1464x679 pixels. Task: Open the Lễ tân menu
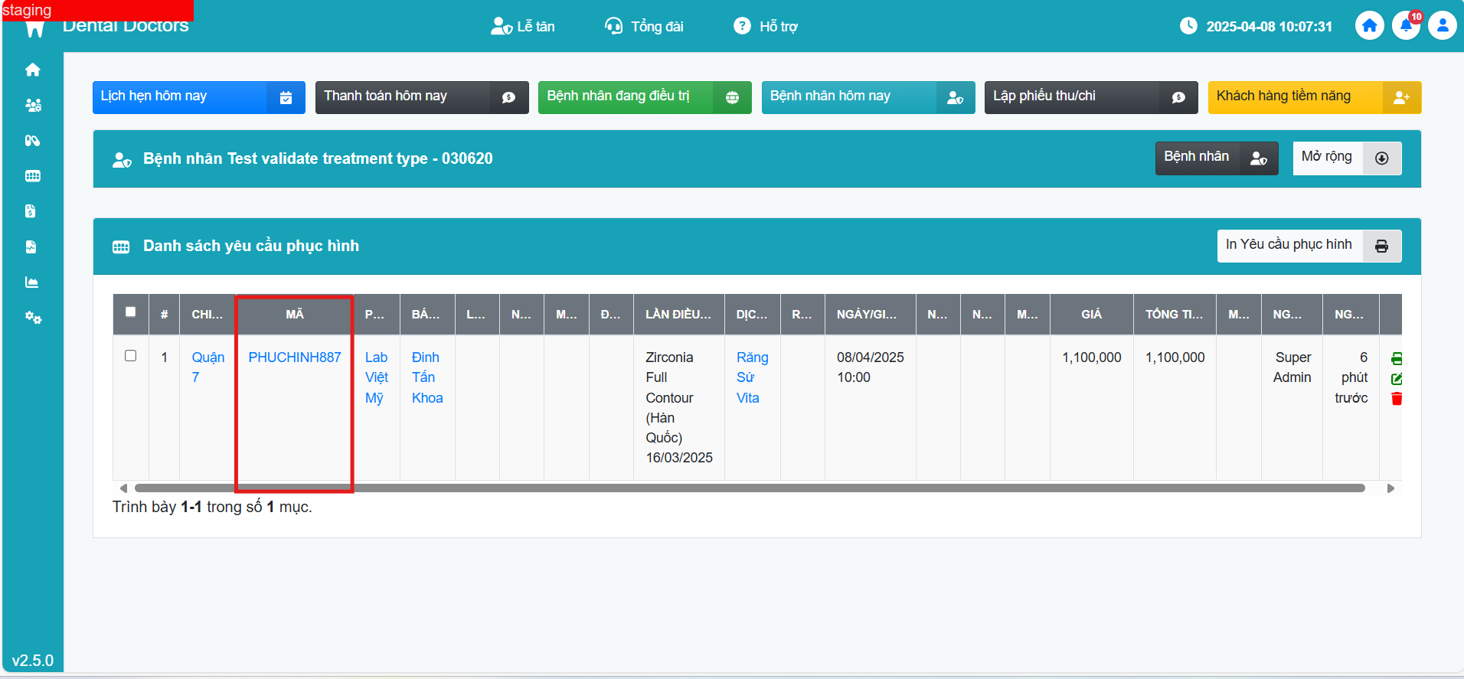(523, 27)
